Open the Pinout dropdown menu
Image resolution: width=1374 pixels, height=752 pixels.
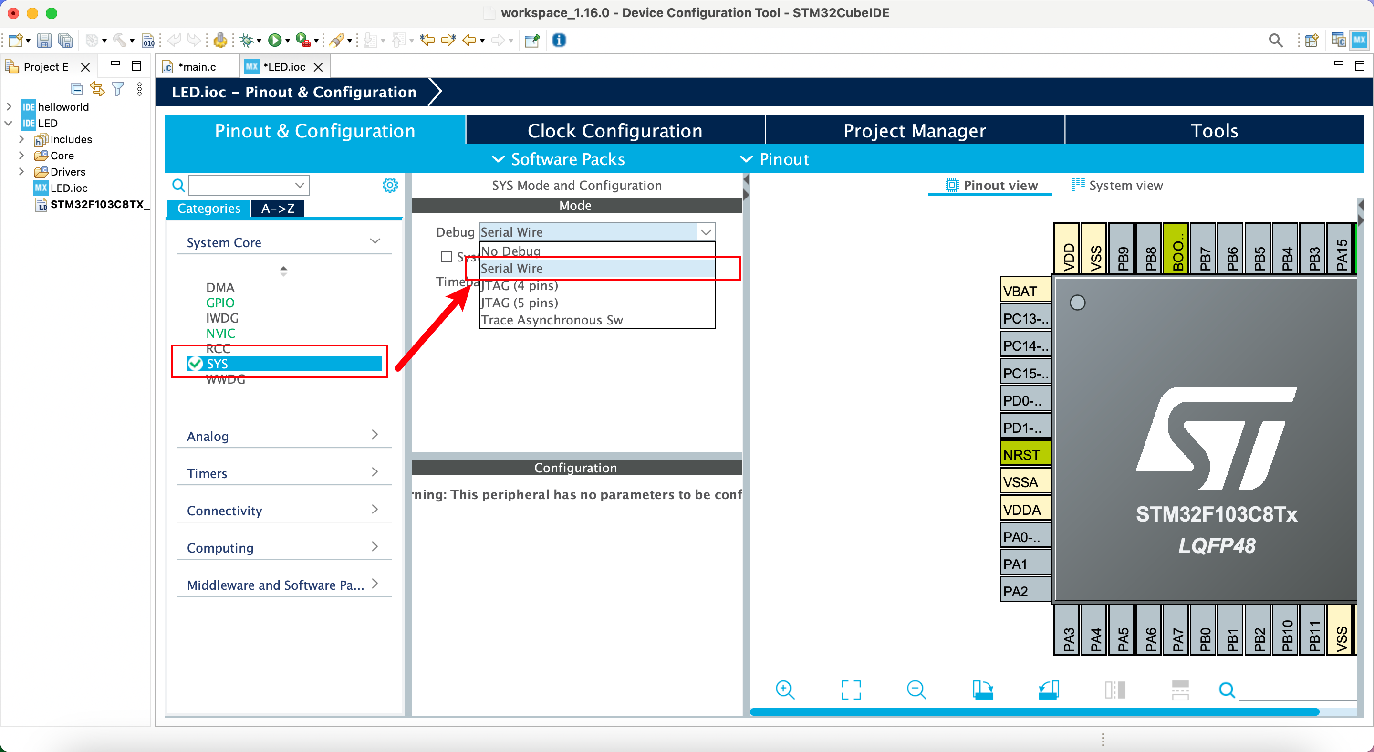pos(774,159)
